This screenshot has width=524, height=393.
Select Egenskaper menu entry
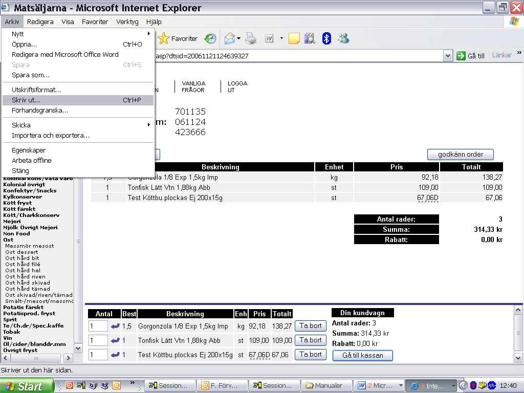[78, 150]
